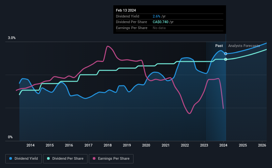The width and height of the screenshot is (272, 168).
Task: Toggle the Dividend Per Share legend button
Action: pos(65,159)
